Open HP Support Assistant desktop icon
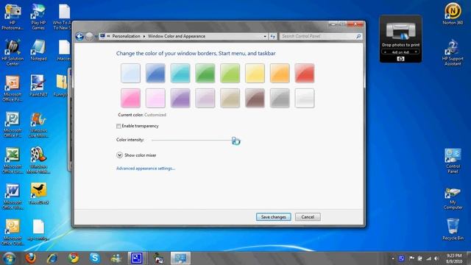The height and width of the screenshot is (265, 471). point(453,52)
